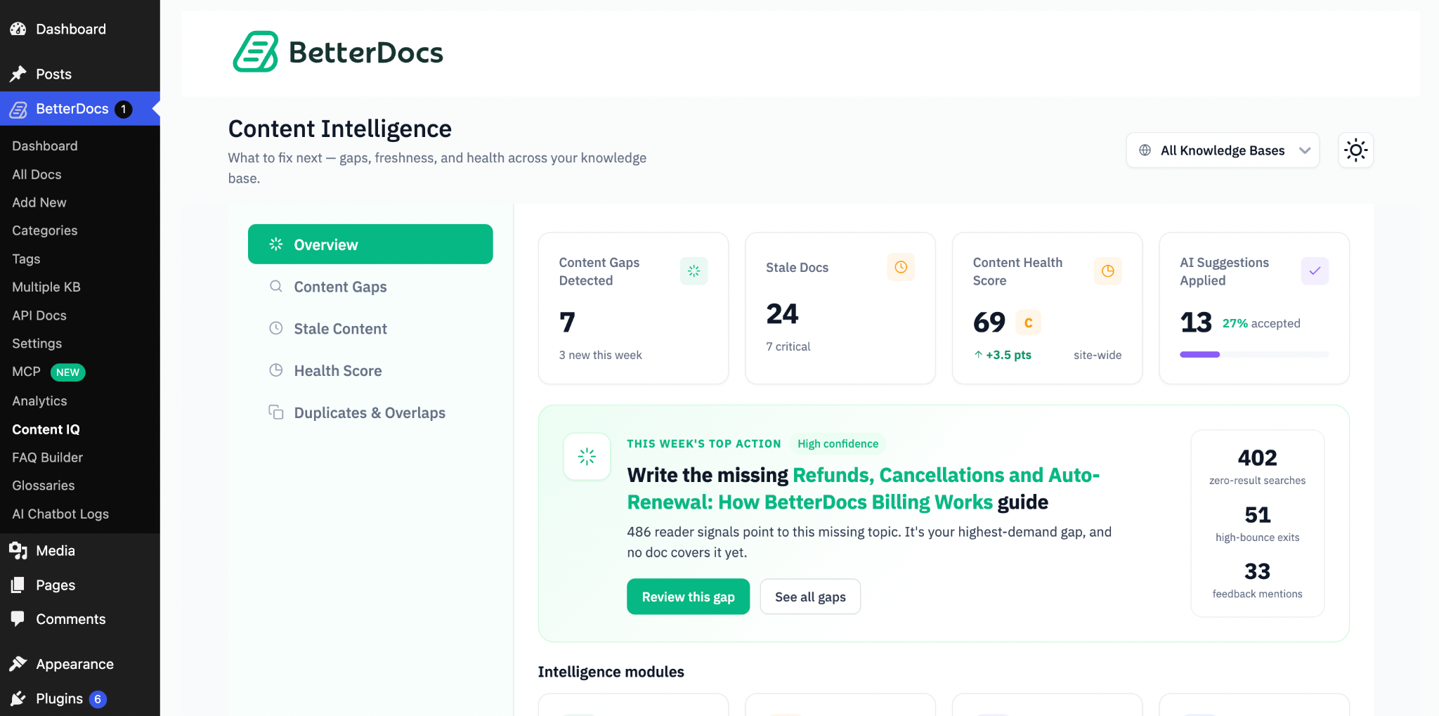Image resolution: width=1439 pixels, height=716 pixels.
Task: Click the AI suggestions accepted progress bar
Action: (1254, 355)
